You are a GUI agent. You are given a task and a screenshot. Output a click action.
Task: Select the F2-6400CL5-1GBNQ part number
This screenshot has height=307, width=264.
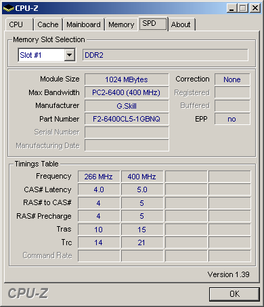click(x=127, y=119)
